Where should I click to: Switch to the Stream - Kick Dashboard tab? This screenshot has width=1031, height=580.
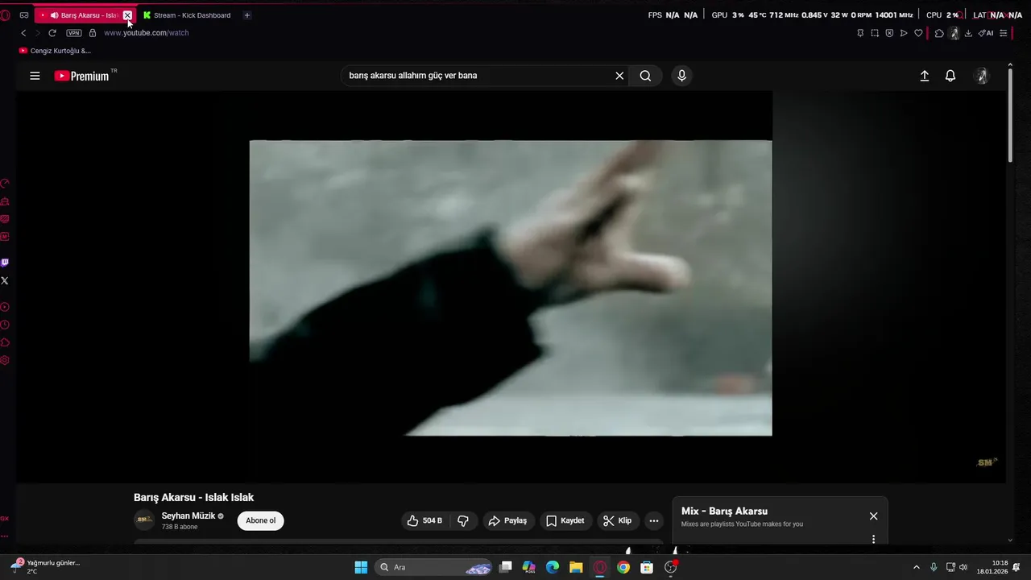(x=187, y=15)
